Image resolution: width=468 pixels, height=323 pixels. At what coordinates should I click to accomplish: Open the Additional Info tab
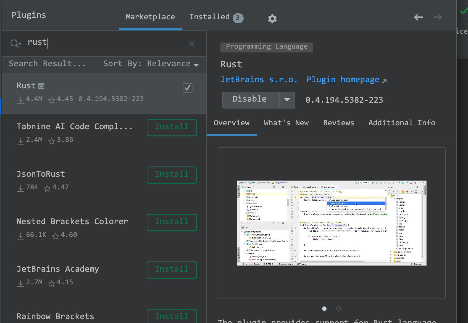click(x=402, y=123)
